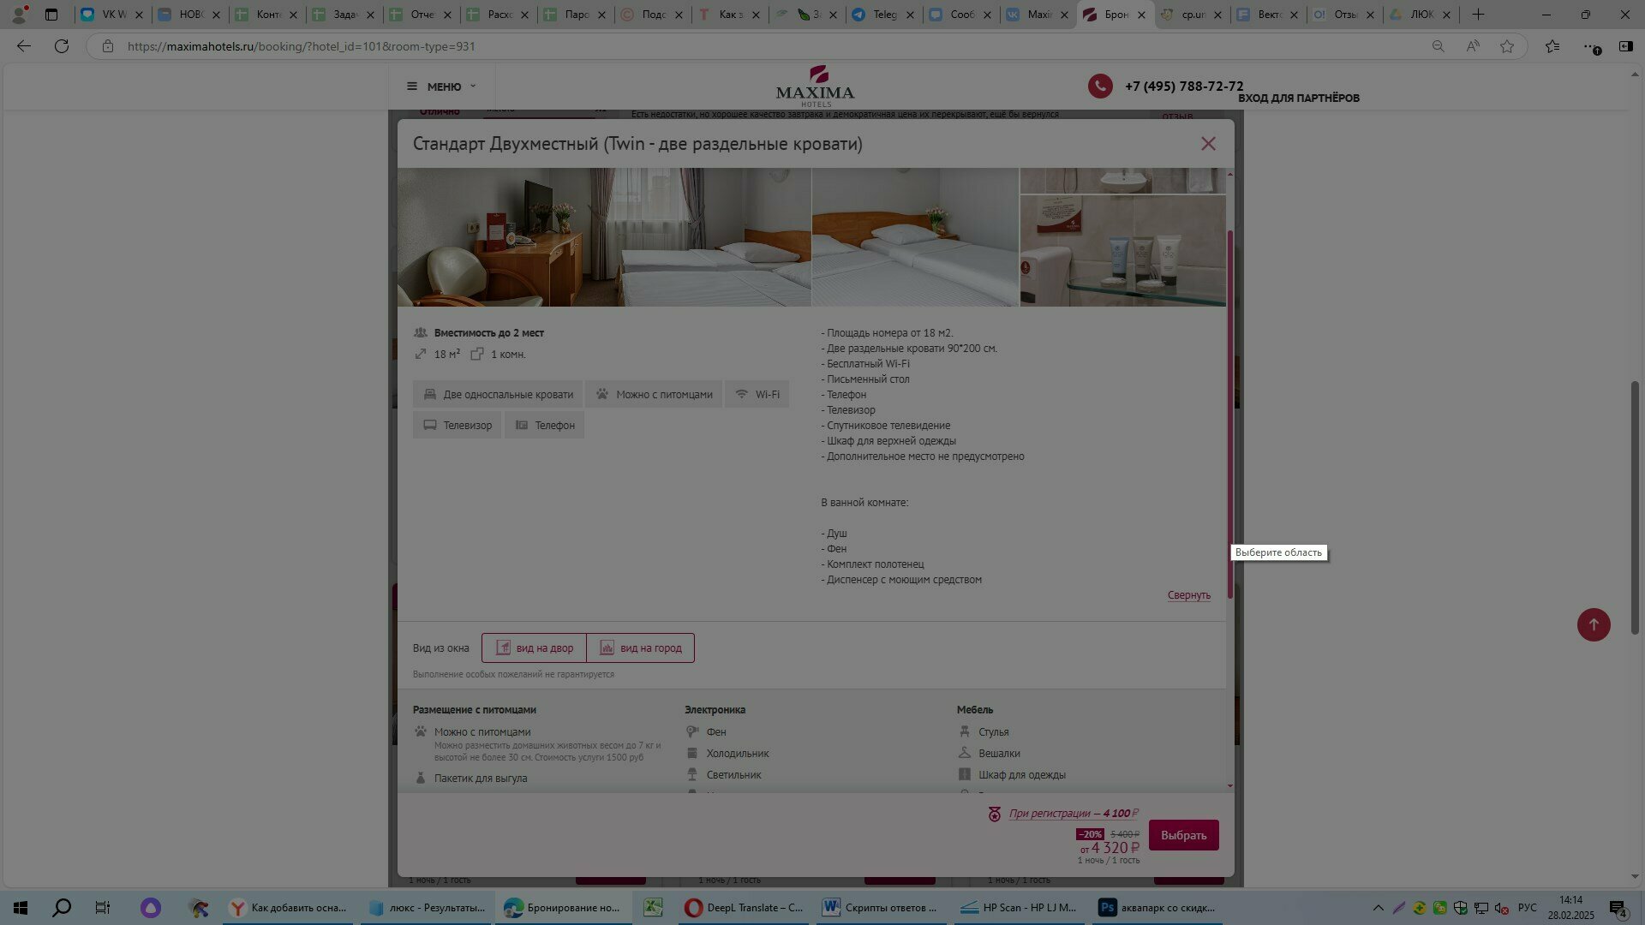Toggle the РУС keyboard language indicator
The height and width of the screenshot is (925, 1645).
tap(1527, 908)
